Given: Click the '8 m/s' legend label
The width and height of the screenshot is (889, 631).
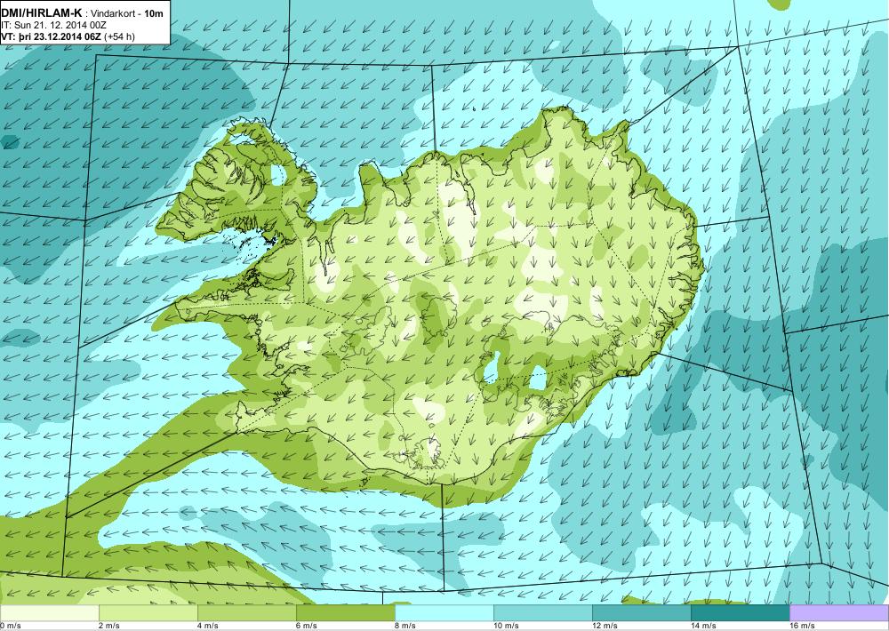Looking at the screenshot, I should [405, 626].
